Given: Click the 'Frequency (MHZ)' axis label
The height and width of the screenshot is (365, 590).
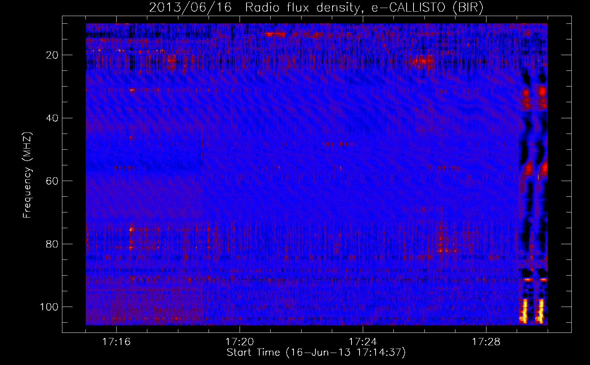Looking at the screenshot, I should [28, 175].
